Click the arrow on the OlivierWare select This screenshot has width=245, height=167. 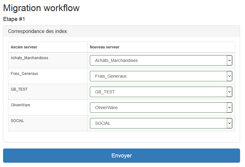229,108
